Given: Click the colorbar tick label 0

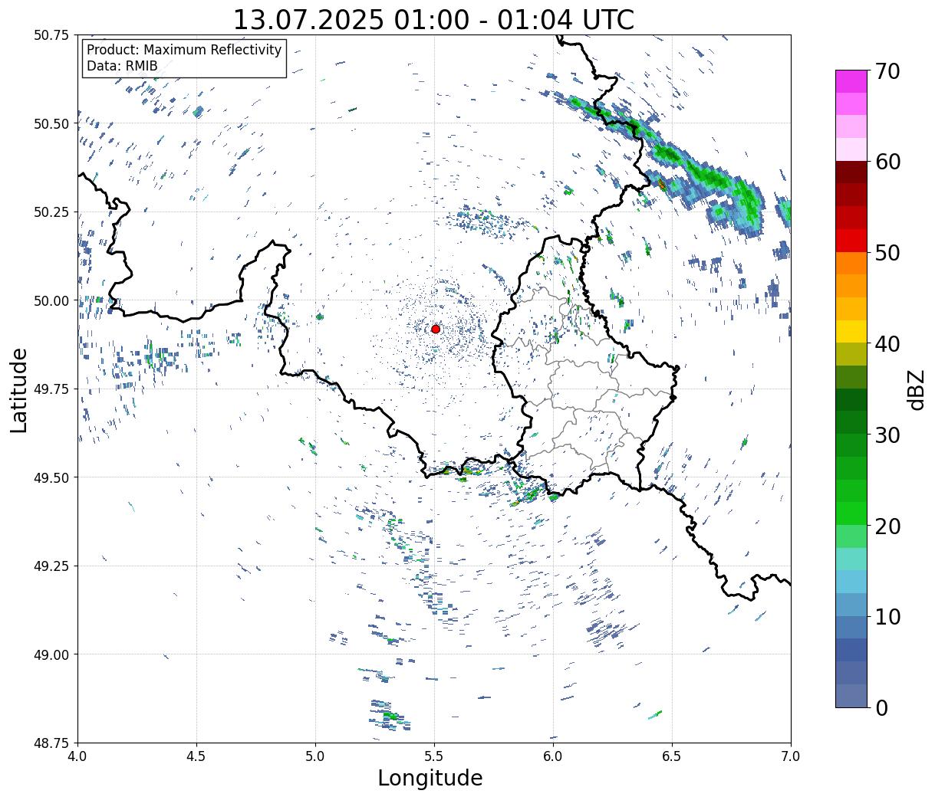Looking at the screenshot, I should point(881,708).
